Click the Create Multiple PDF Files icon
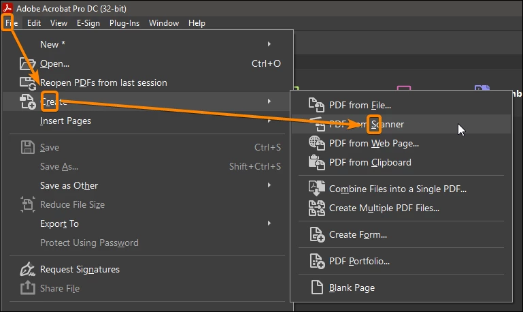This screenshot has height=312, width=523. point(316,208)
